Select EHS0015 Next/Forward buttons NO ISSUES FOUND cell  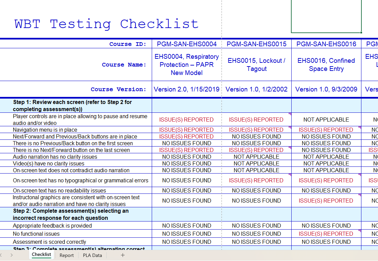click(256, 136)
